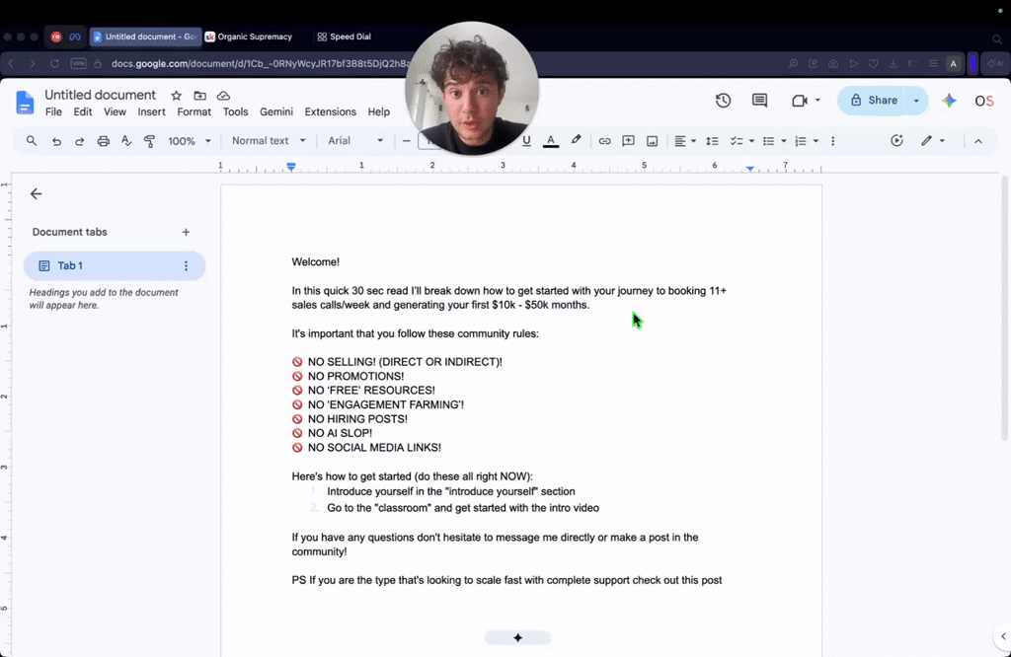Open the Gemini menu
This screenshot has width=1011, height=657.
pyautogui.click(x=276, y=112)
